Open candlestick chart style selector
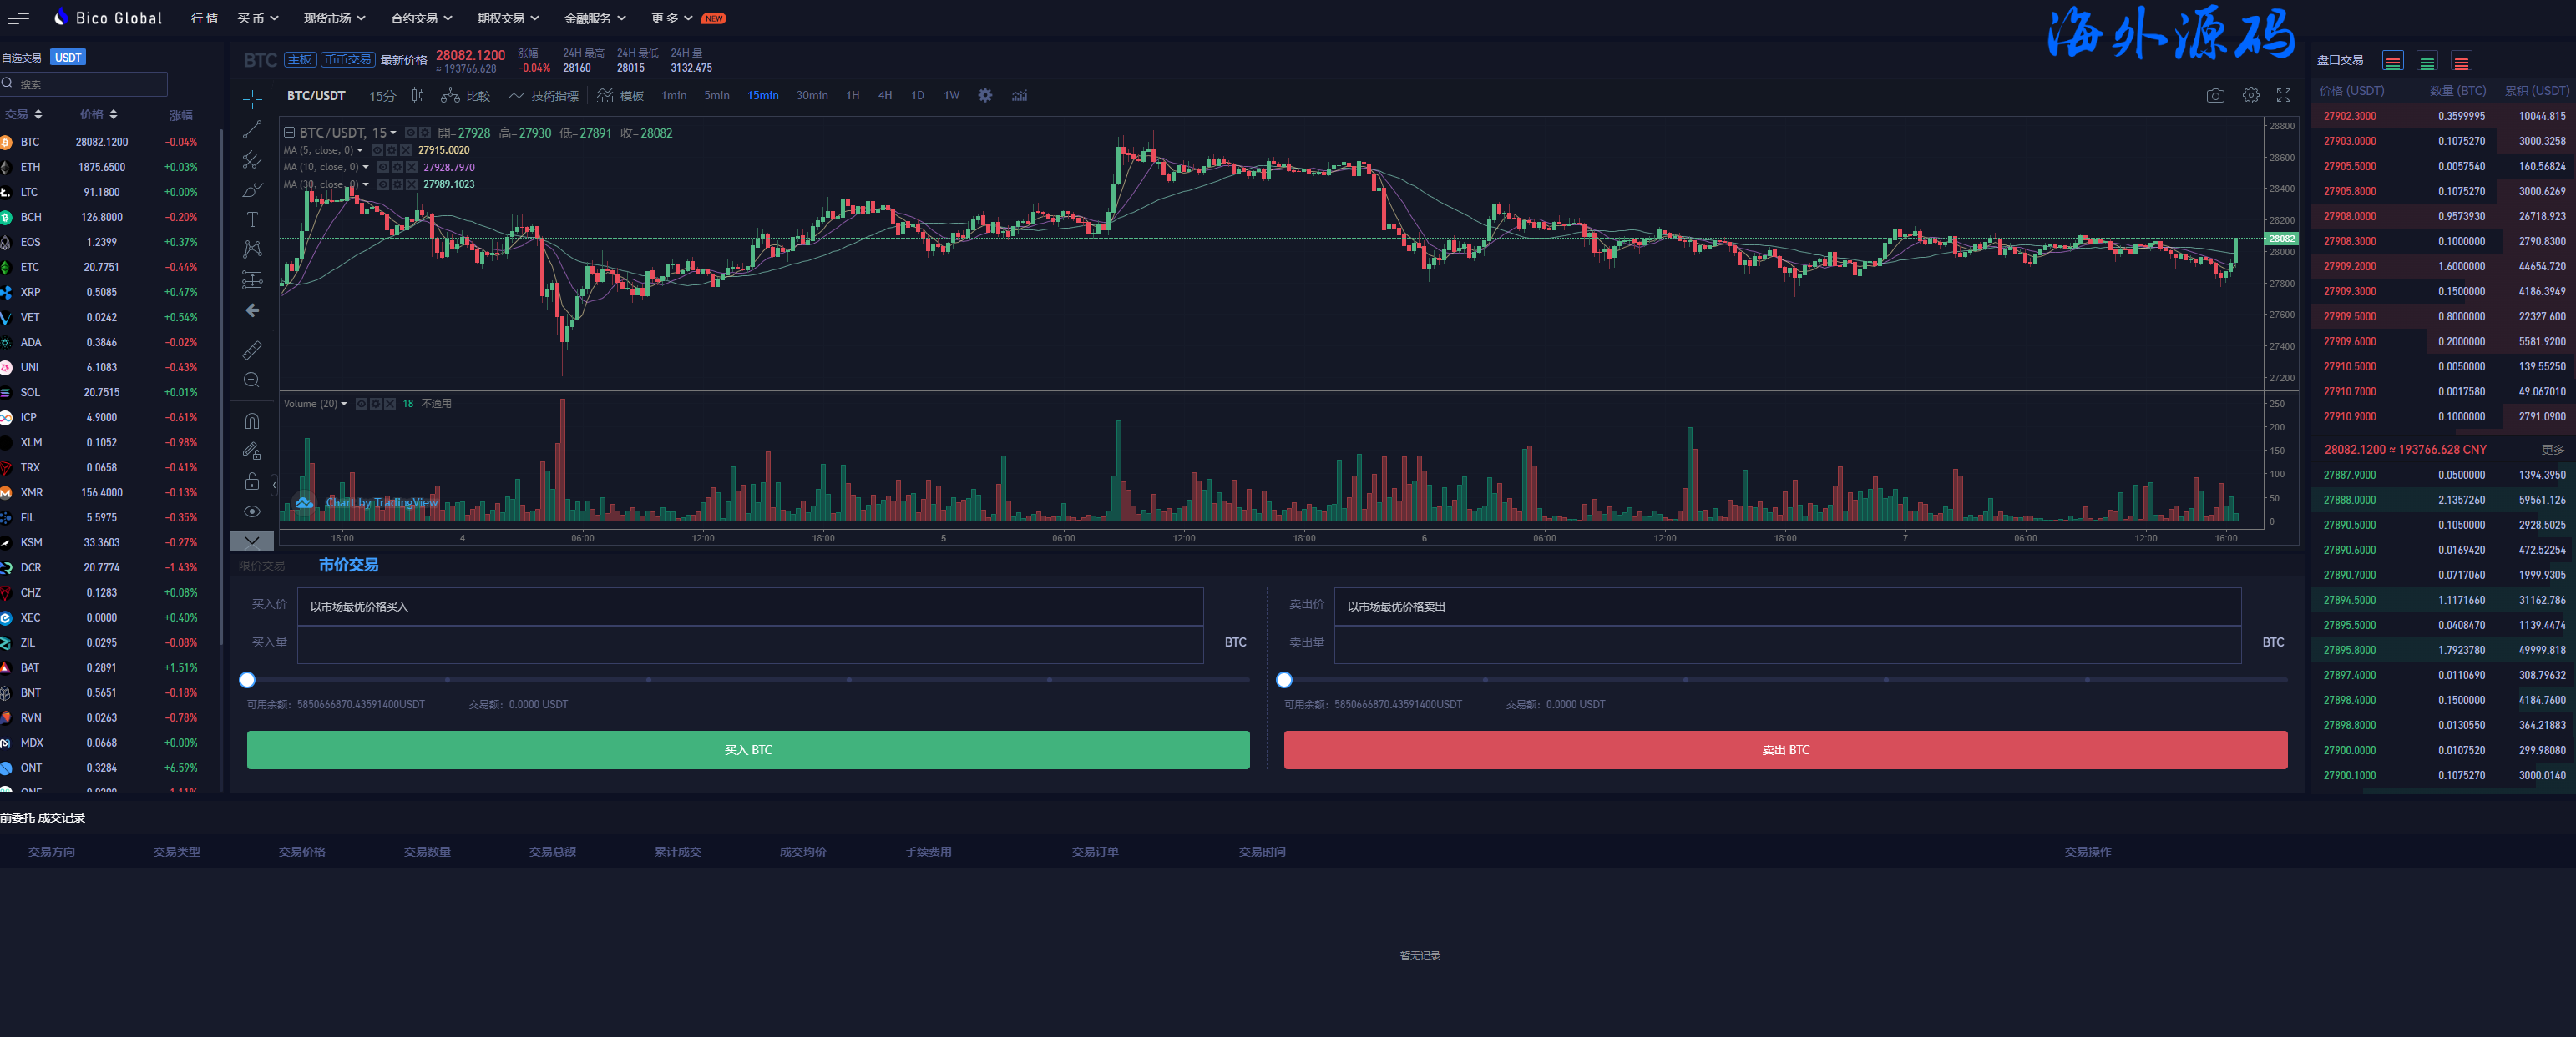Viewport: 2576px width, 1037px height. click(418, 96)
